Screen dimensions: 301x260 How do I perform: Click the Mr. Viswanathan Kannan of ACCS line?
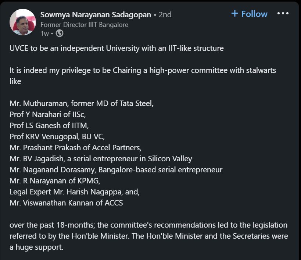pyautogui.click(x=66, y=203)
